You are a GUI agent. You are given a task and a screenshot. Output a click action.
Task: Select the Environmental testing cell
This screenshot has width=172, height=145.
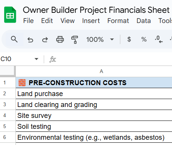[x=94, y=137]
